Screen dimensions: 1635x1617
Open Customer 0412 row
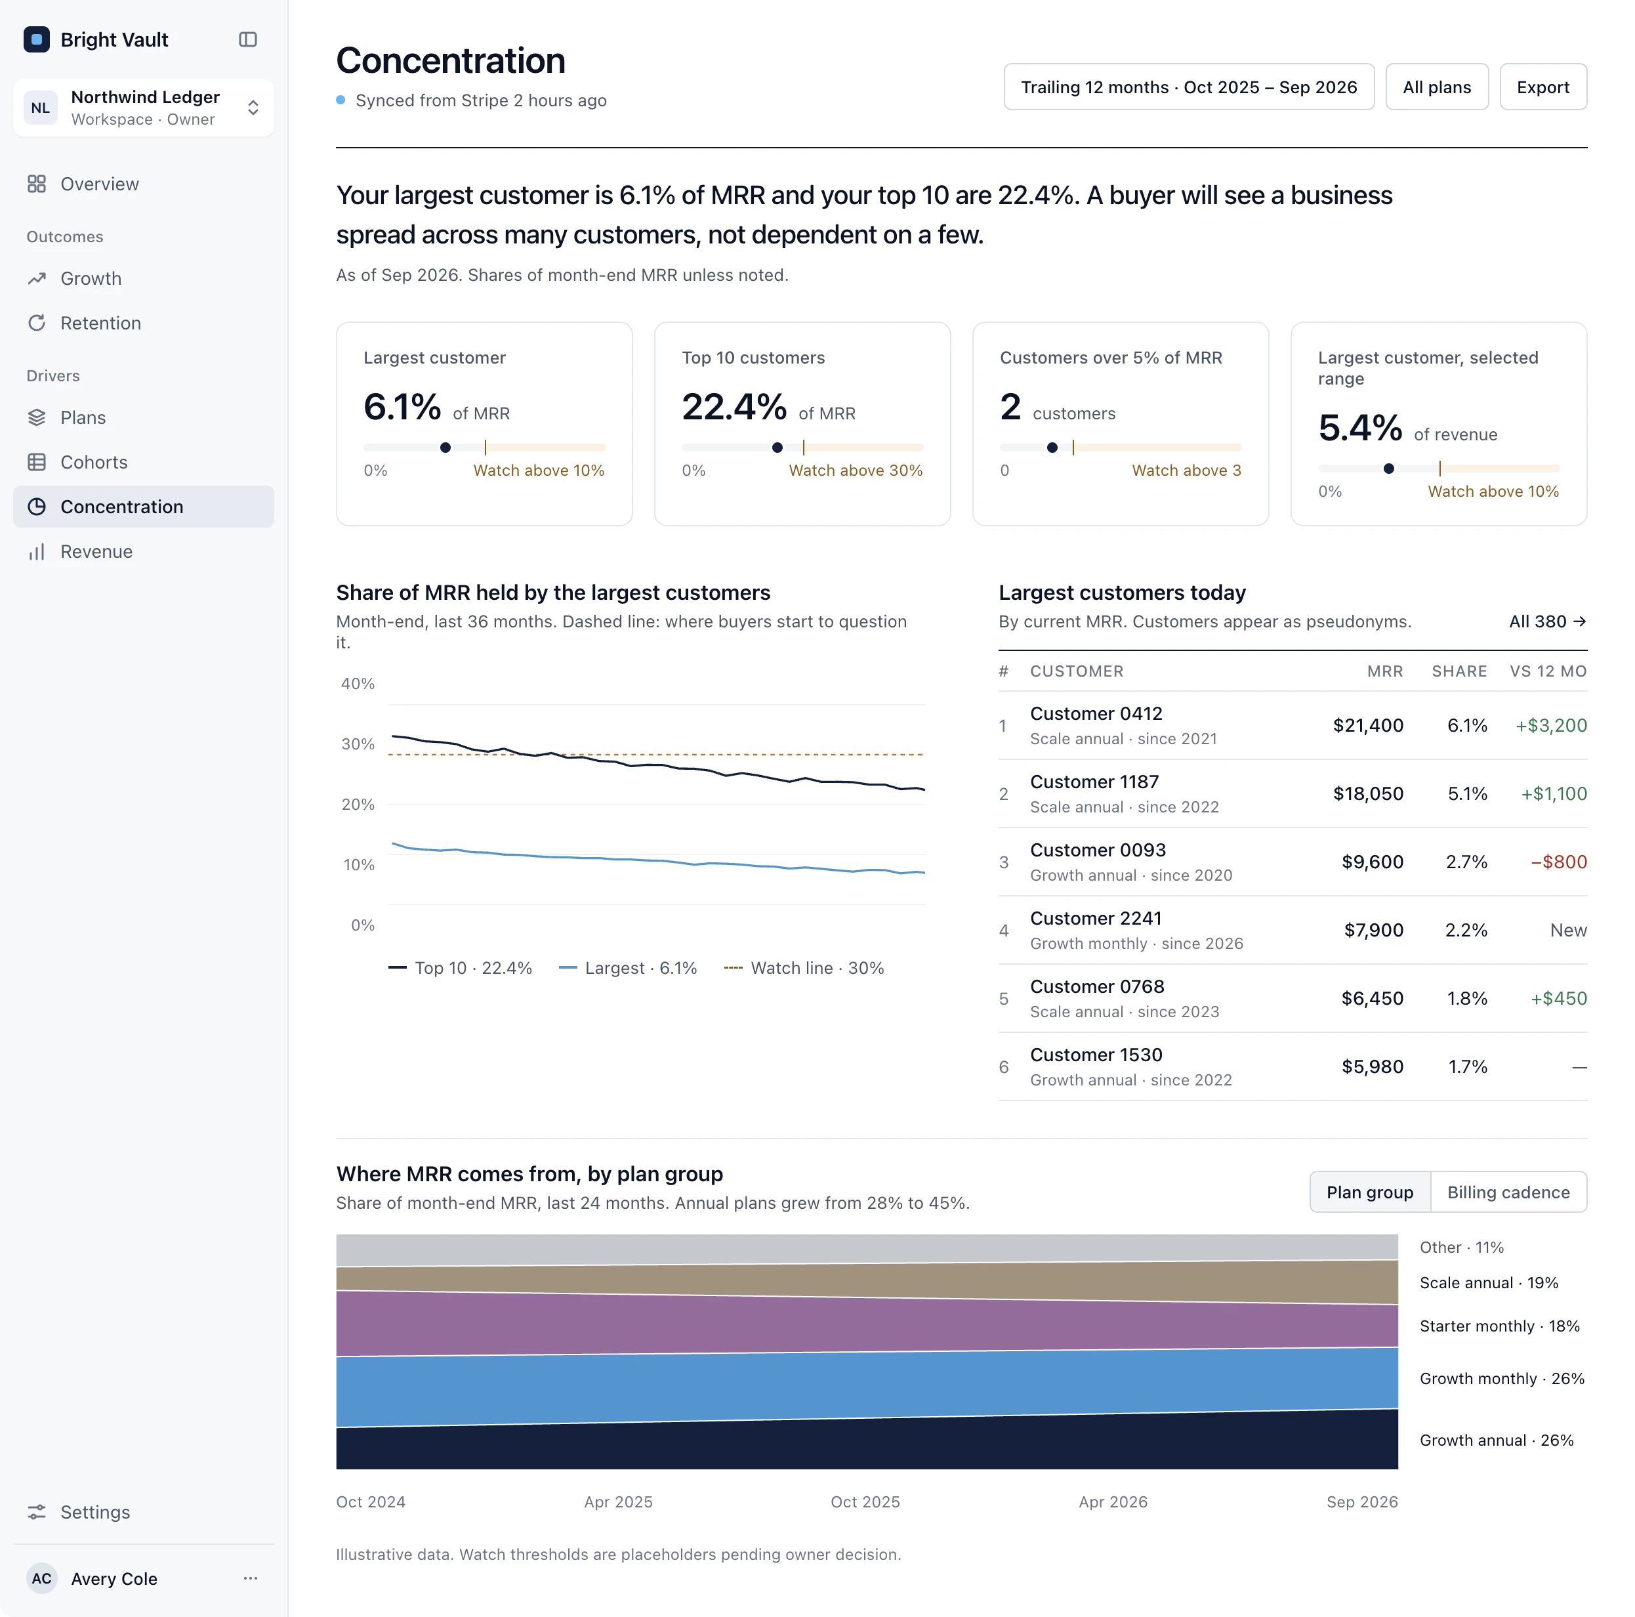point(1293,726)
